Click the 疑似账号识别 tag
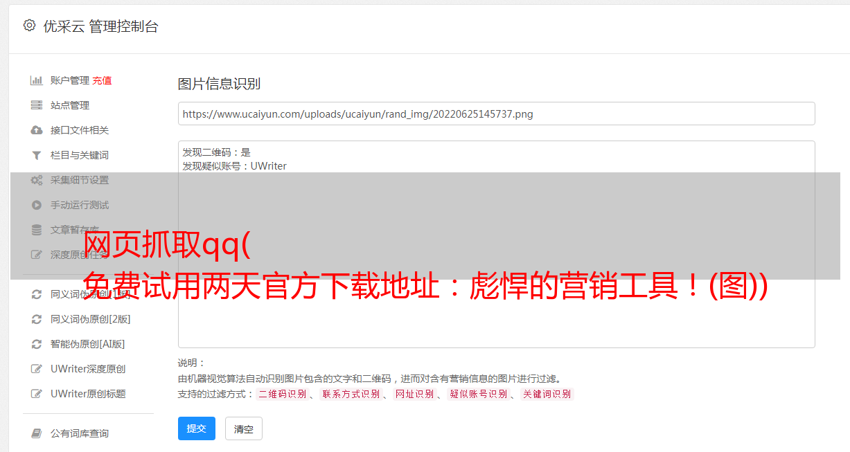The width and height of the screenshot is (850, 452). [x=478, y=394]
